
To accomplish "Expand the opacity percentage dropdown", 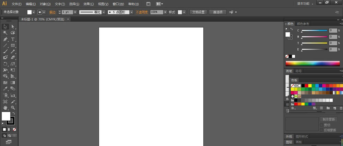I will click(x=165, y=12).
